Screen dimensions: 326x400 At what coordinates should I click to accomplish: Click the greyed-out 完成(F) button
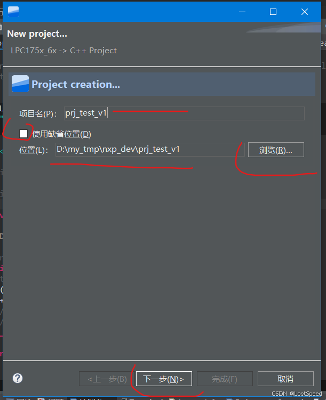tap(225, 379)
